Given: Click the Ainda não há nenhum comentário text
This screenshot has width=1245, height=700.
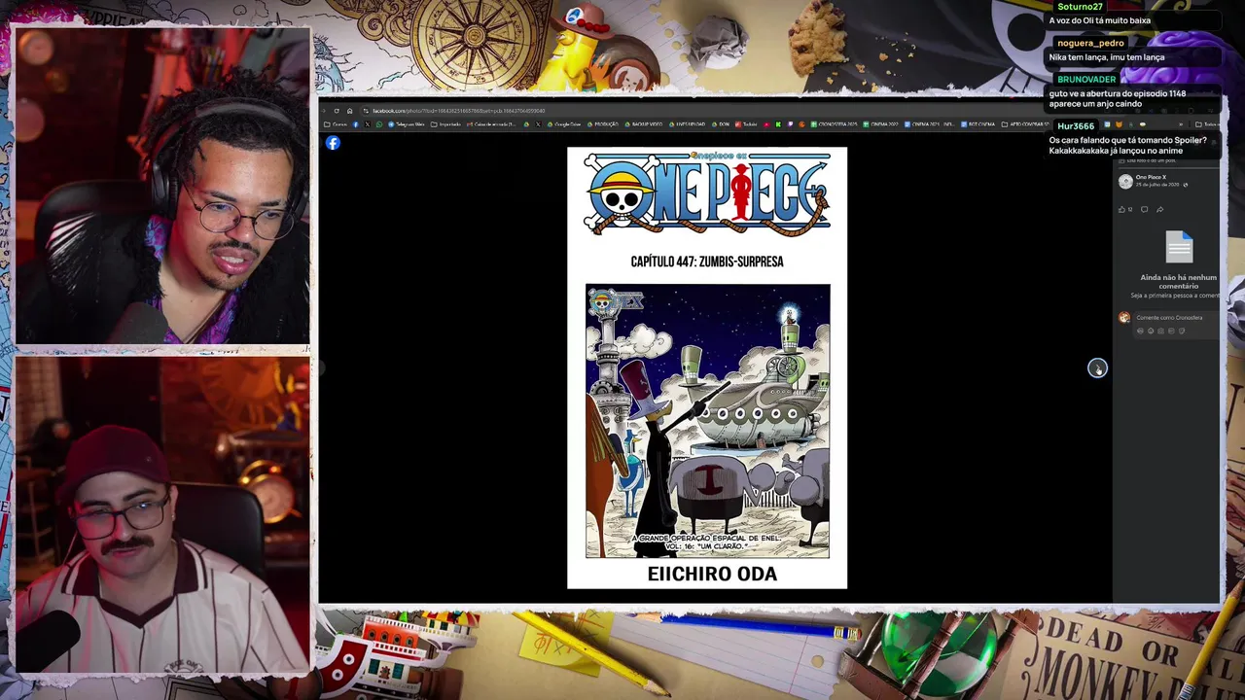Looking at the screenshot, I should click(1179, 281).
